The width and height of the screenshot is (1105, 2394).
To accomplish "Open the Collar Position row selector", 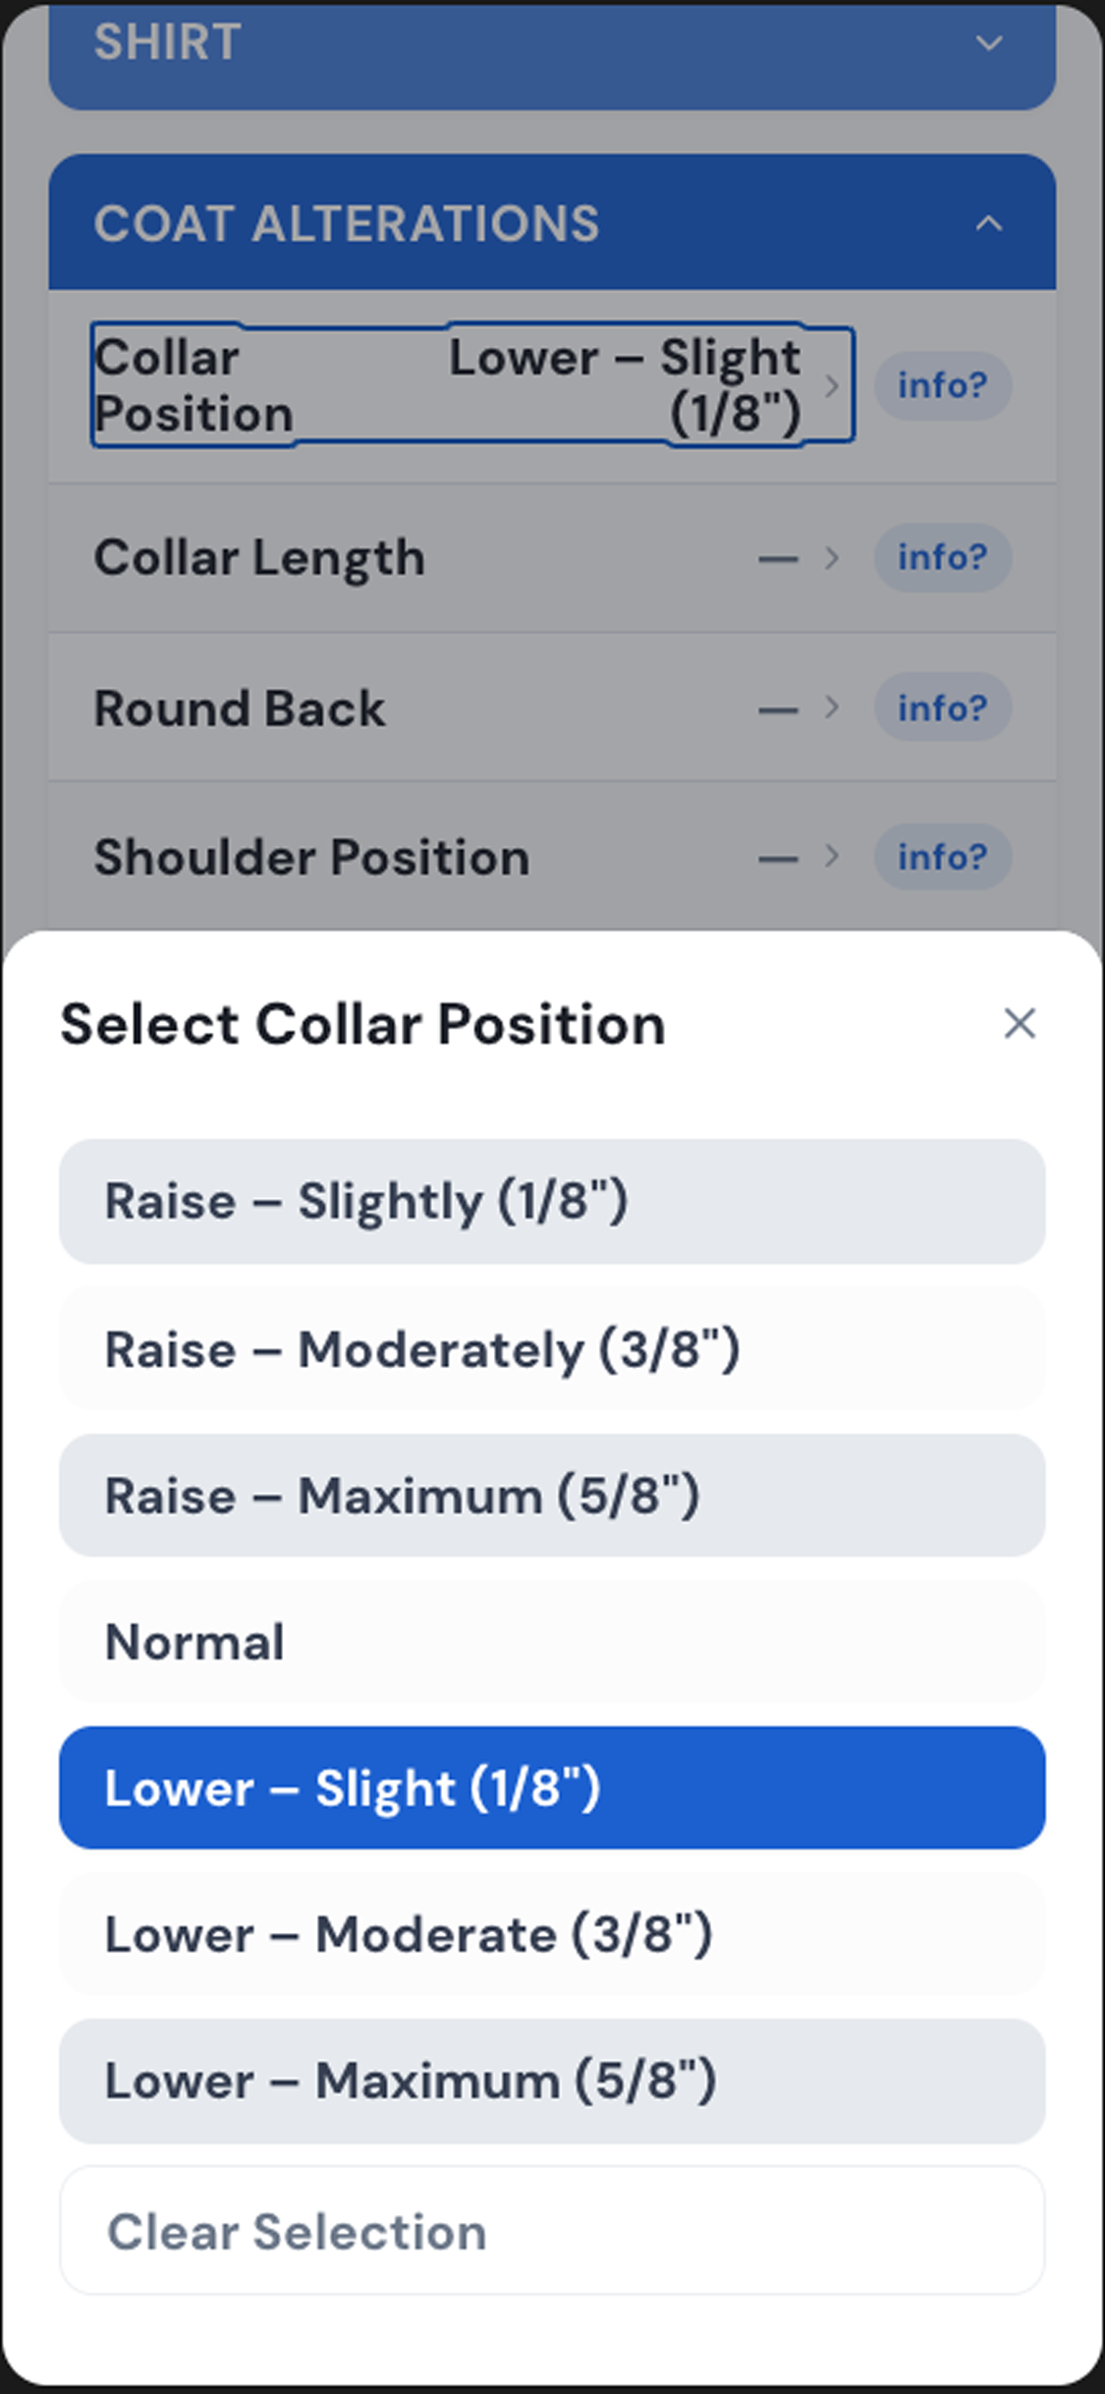I will [x=472, y=385].
